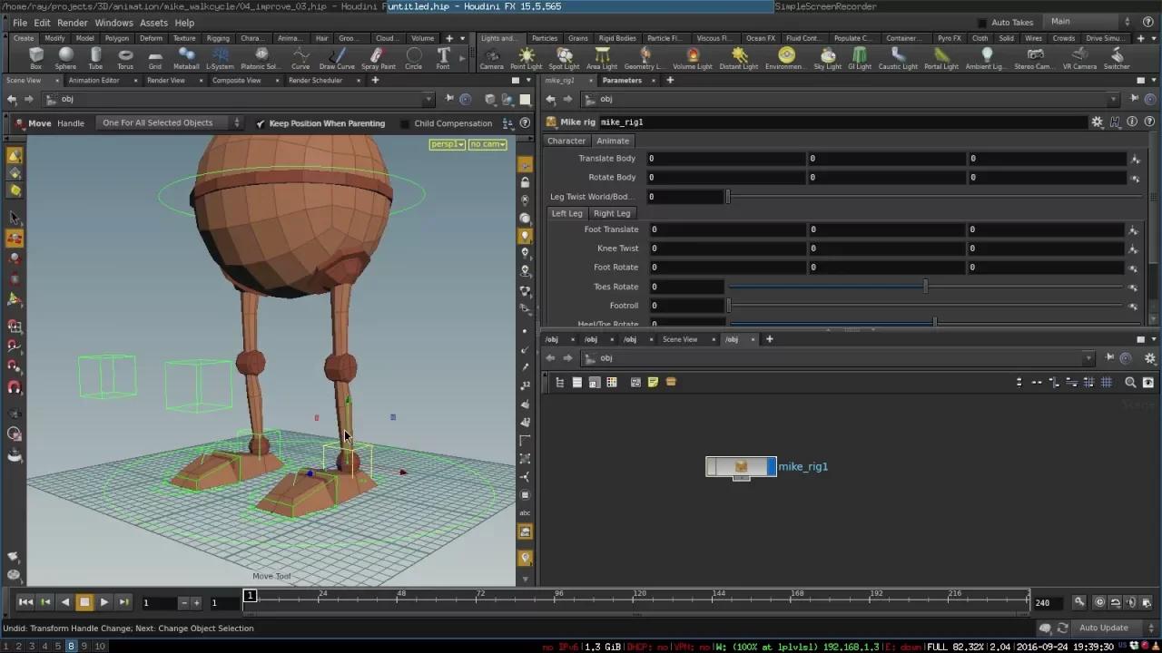
Task: Select the Box shelf tool
Action: pos(35,59)
